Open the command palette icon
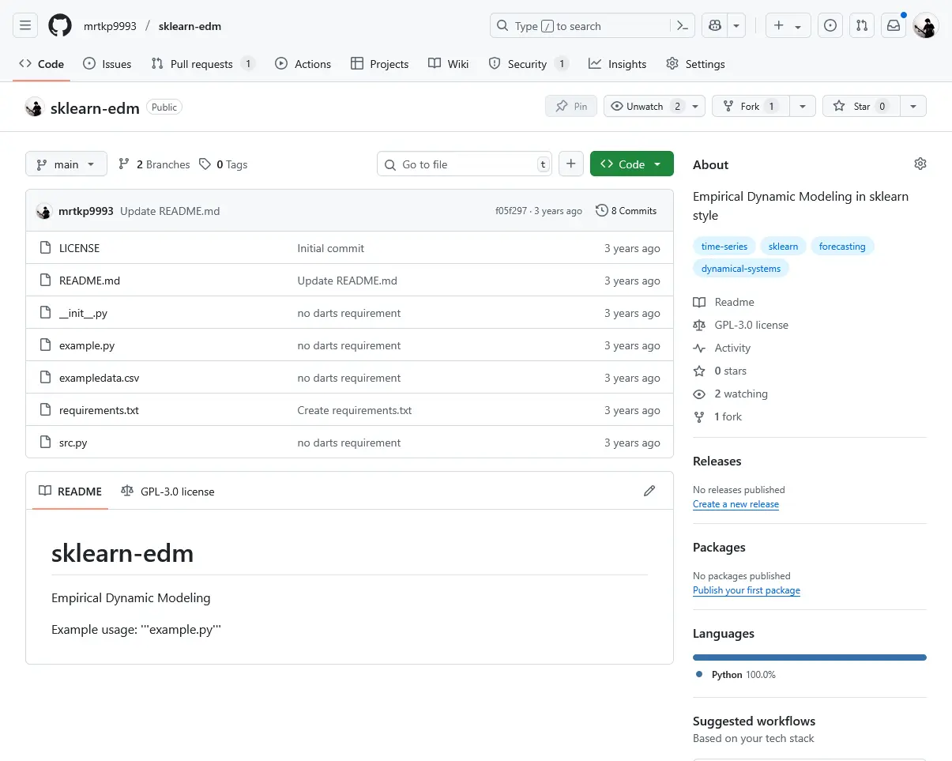 click(x=683, y=26)
